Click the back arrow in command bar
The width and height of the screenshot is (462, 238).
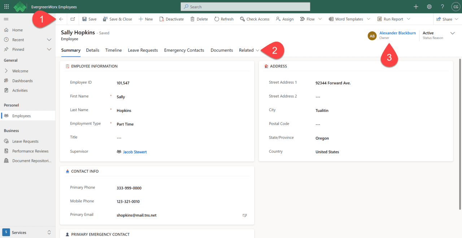tap(61, 19)
